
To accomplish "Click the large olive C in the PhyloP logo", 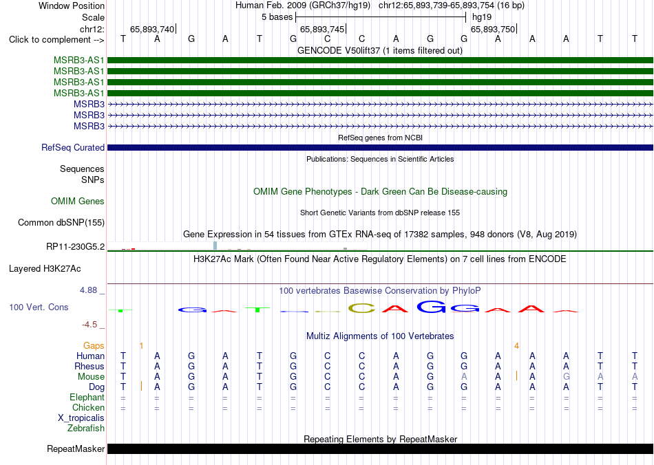I will 361,308.
